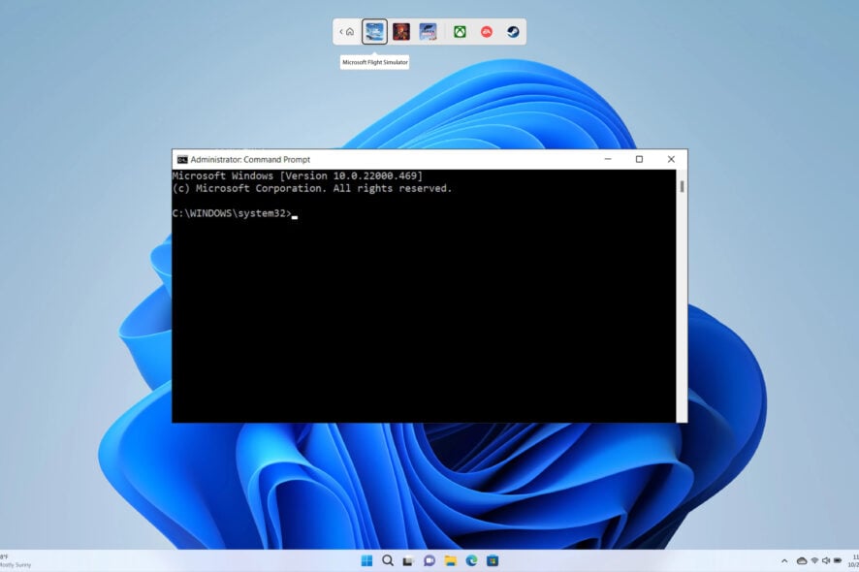Screen dimensions: 859x572
Task: Open the weather widget showing Mostly Sunny
Action: [15, 560]
